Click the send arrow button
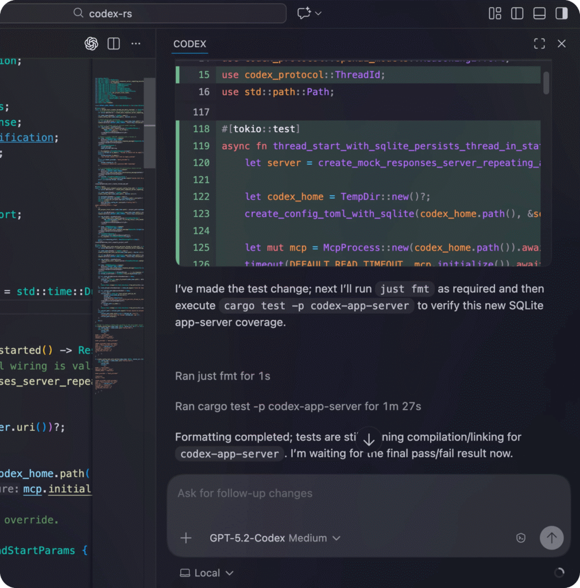The image size is (580, 588). [x=551, y=538]
